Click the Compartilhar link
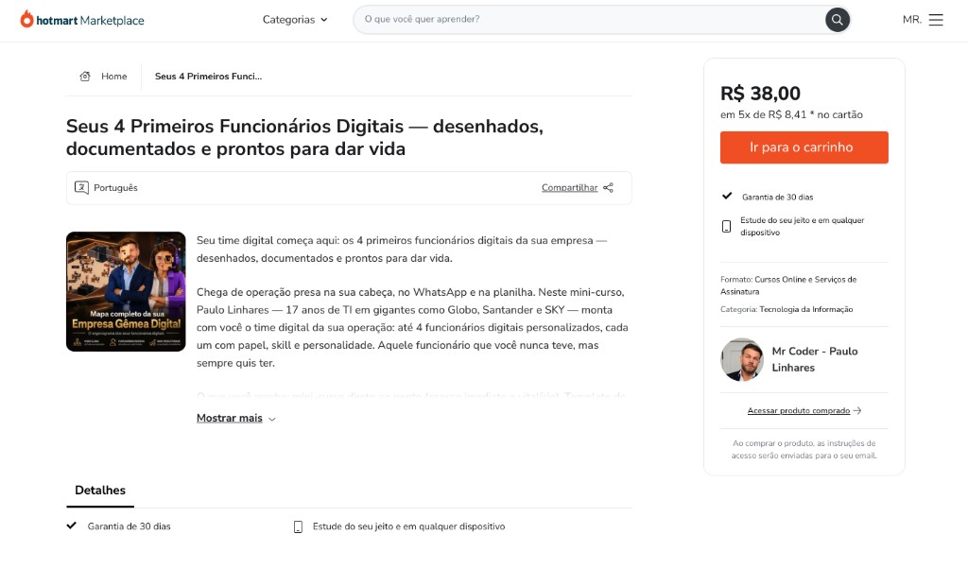968x569 pixels. (x=569, y=187)
